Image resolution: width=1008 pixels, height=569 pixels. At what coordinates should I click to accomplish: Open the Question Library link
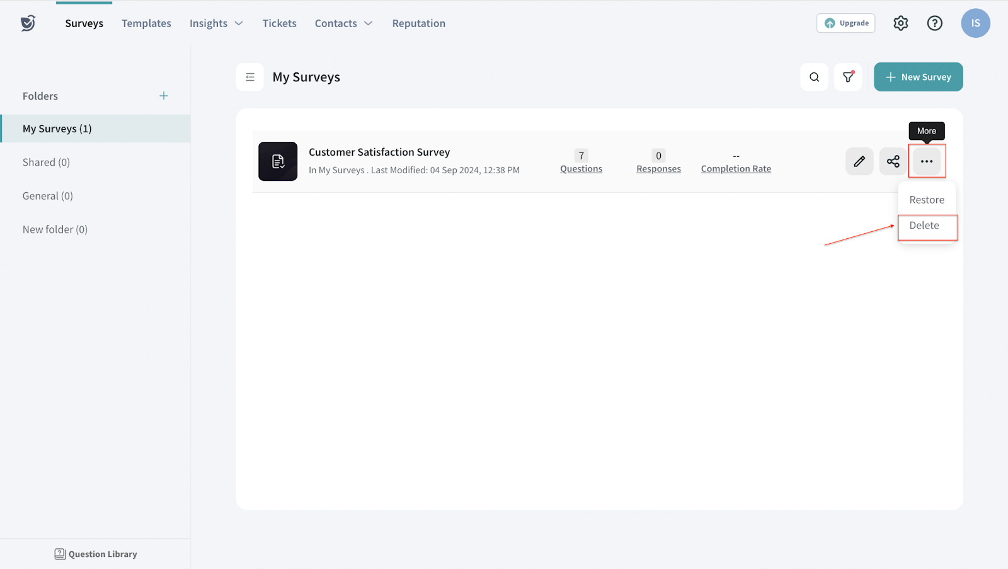96,554
